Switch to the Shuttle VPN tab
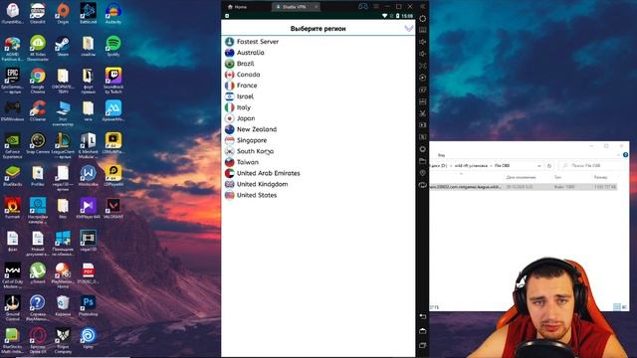Image resolution: width=637 pixels, height=358 pixels. 296,7
